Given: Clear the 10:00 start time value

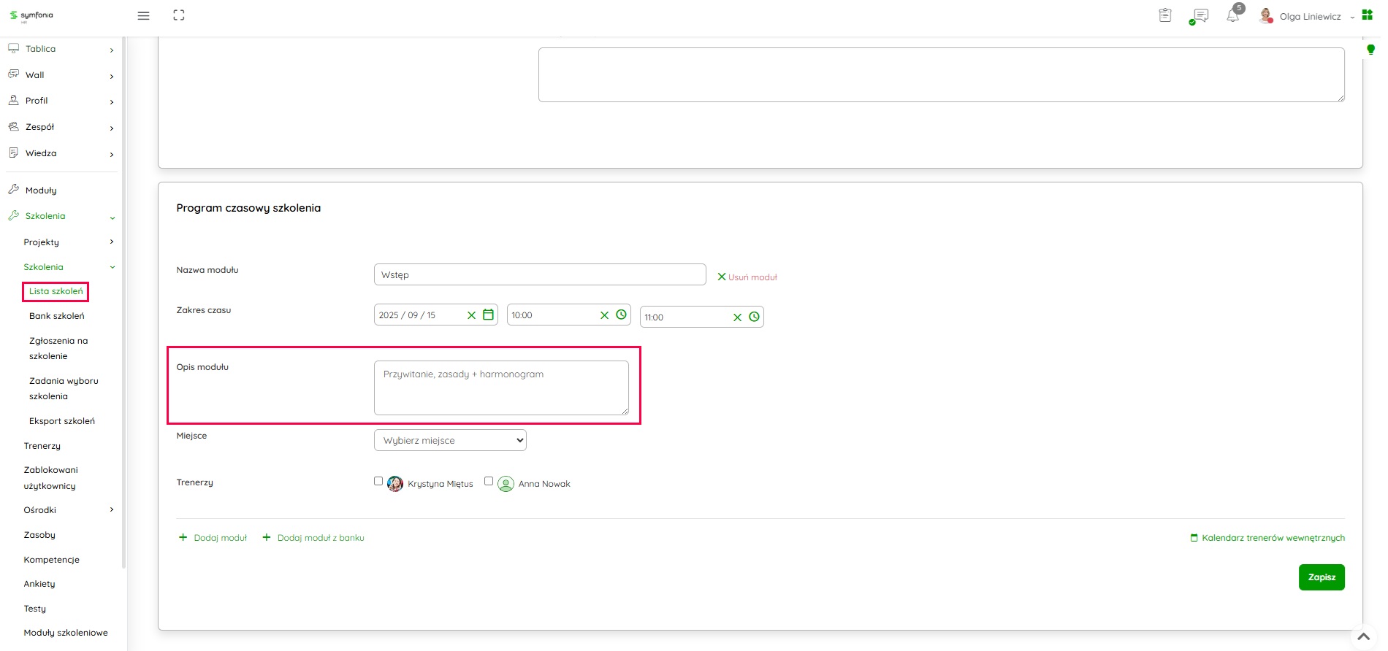Looking at the screenshot, I should [x=604, y=315].
